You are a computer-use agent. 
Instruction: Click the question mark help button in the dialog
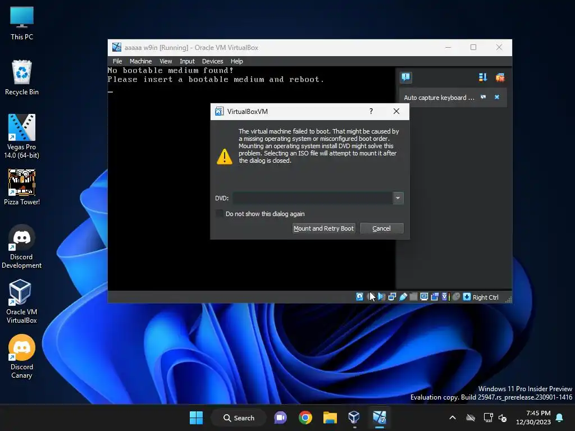pyautogui.click(x=371, y=111)
